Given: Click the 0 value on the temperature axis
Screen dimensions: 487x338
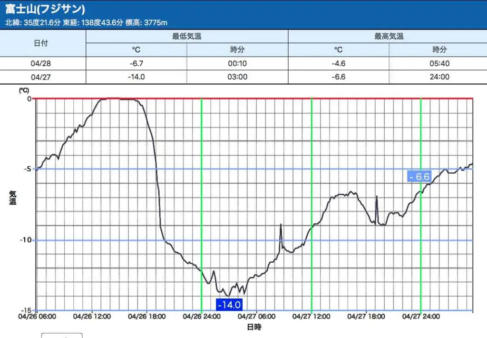Looking at the screenshot, I should click(x=29, y=99).
